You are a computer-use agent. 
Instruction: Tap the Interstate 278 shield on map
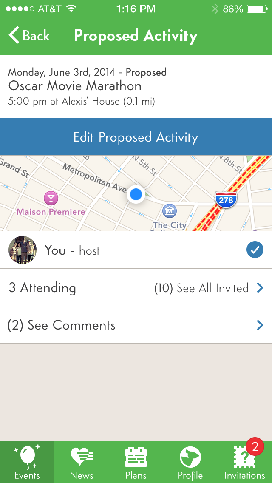click(226, 199)
